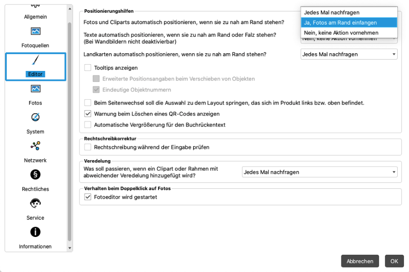Screen dimensions: 409x272
Task: Click the sidebar scroll down arrow
Action: tap(70, 248)
